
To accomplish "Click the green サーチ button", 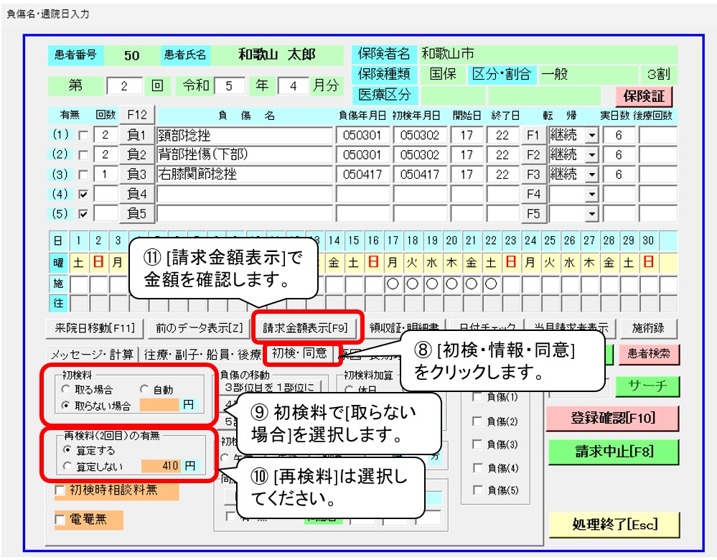I will coord(647,386).
